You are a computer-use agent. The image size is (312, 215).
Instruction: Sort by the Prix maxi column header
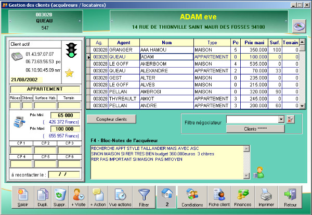(254, 43)
